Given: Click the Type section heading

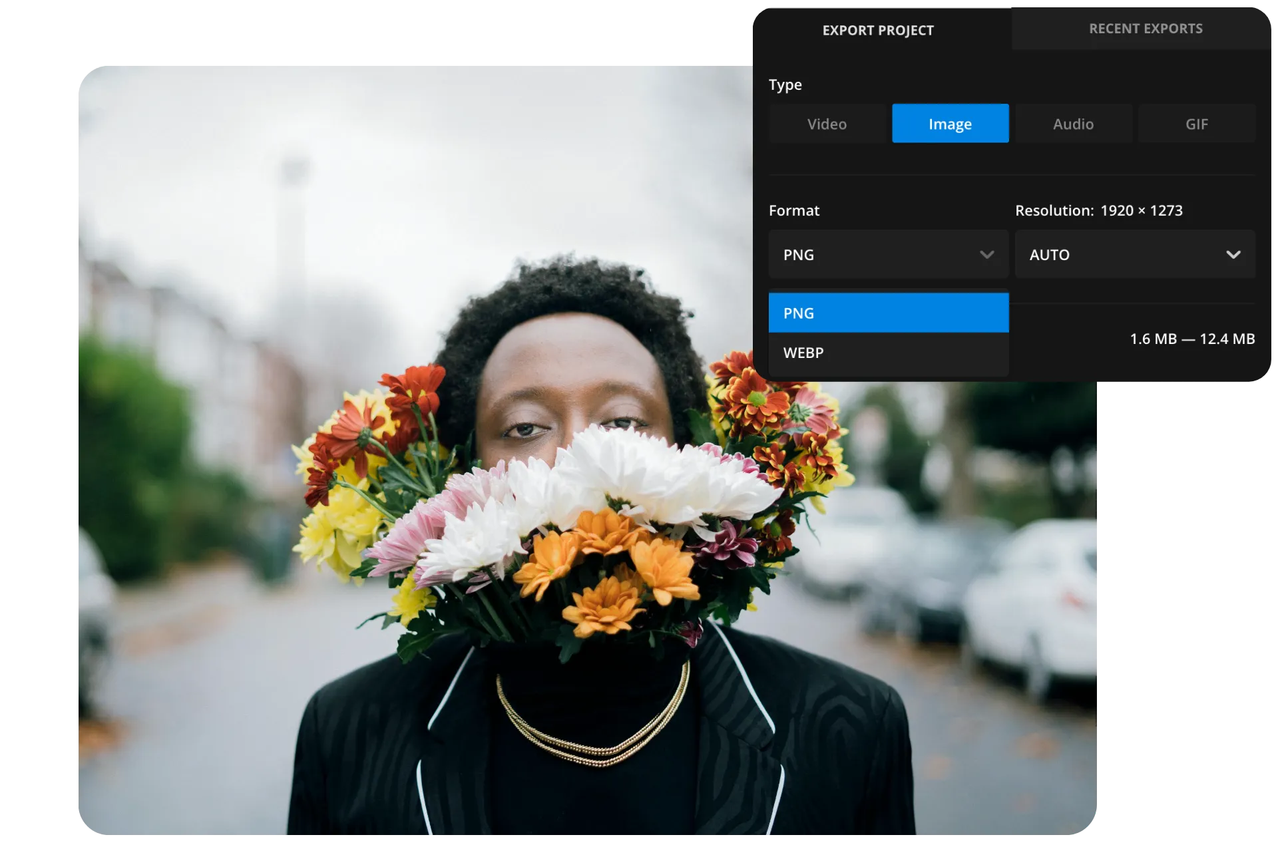Looking at the screenshot, I should (785, 85).
